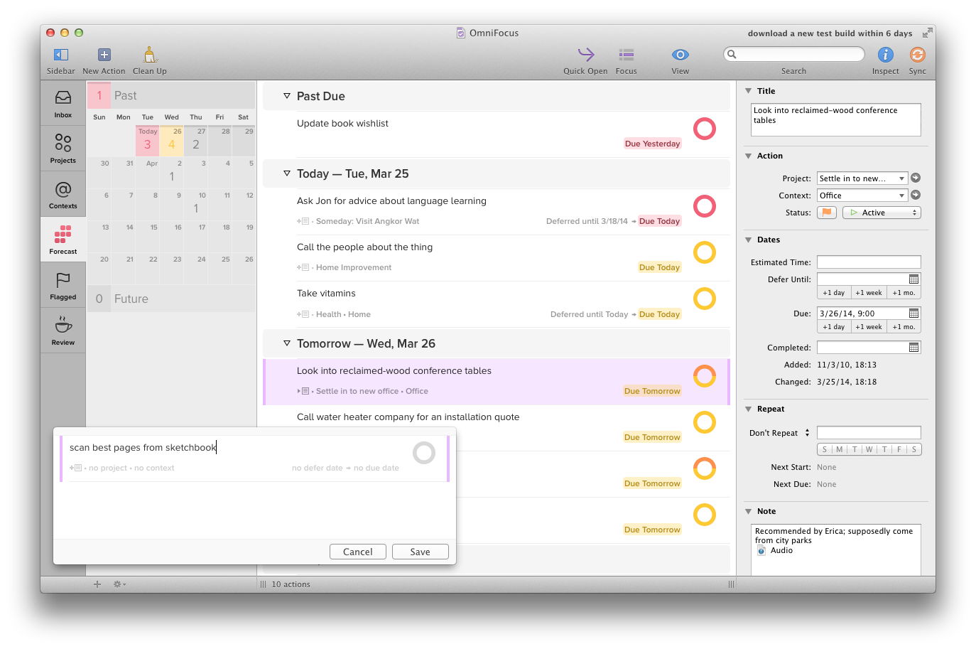Collapse the Today — Tue, Mar 25 group
The image size is (976, 649).
pos(287,173)
